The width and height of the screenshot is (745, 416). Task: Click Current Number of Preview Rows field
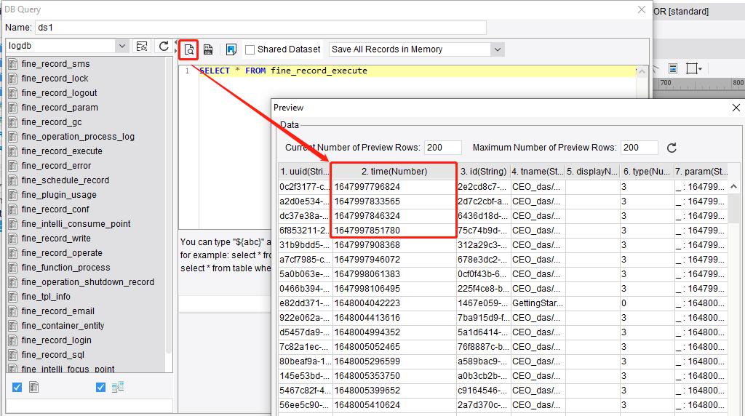(443, 148)
